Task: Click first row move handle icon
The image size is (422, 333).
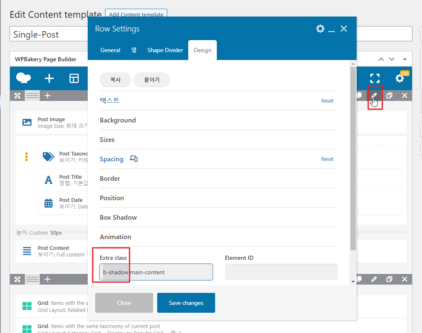Action: click(17, 96)
